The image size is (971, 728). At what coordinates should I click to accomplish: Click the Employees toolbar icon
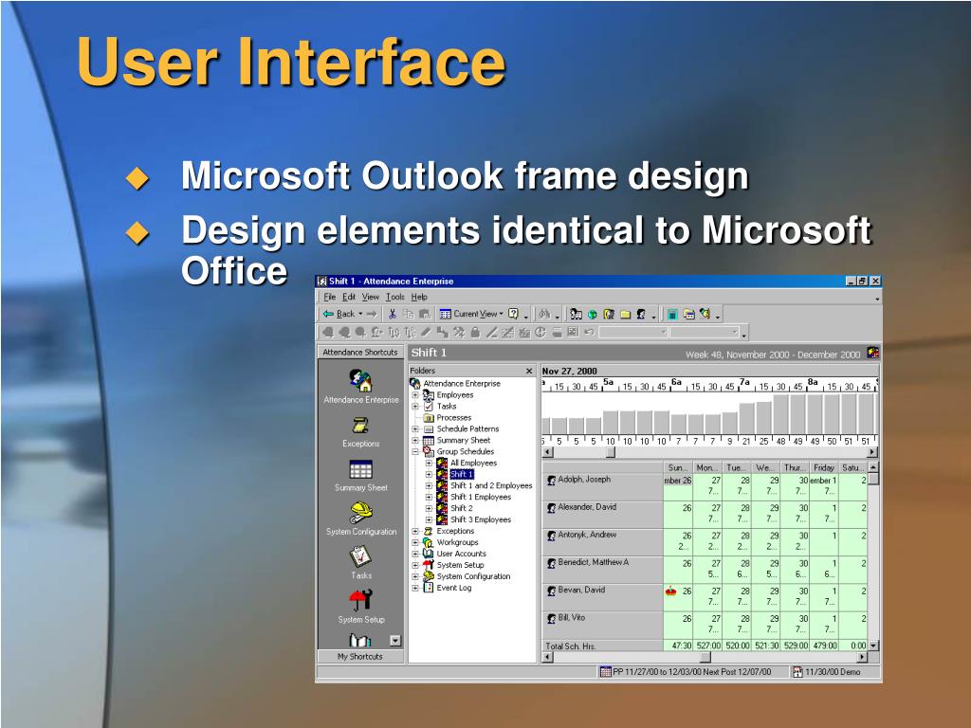[576, 314]
